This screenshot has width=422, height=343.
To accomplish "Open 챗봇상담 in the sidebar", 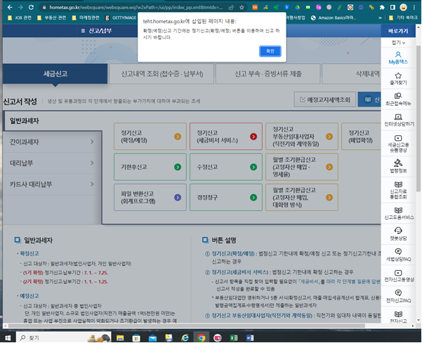I will (x=398, y=234).
